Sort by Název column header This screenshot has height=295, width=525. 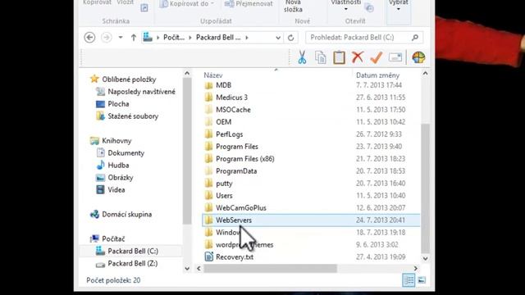point(213,75)
